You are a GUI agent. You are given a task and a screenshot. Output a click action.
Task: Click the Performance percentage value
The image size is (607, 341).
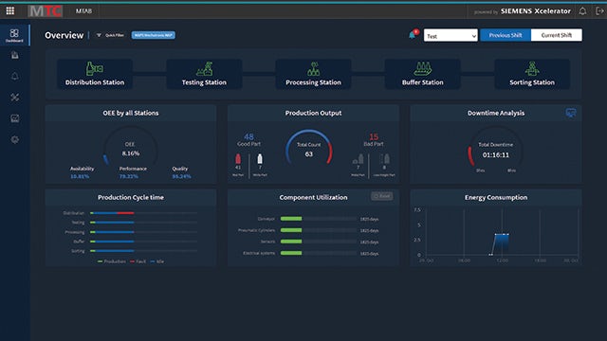(129, 176)
